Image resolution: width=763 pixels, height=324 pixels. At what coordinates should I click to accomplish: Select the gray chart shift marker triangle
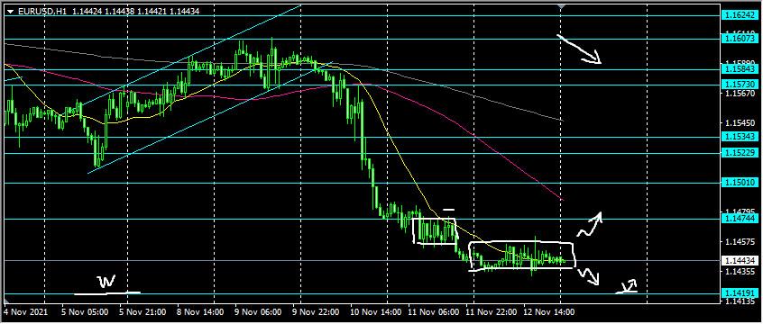(561, 7)
